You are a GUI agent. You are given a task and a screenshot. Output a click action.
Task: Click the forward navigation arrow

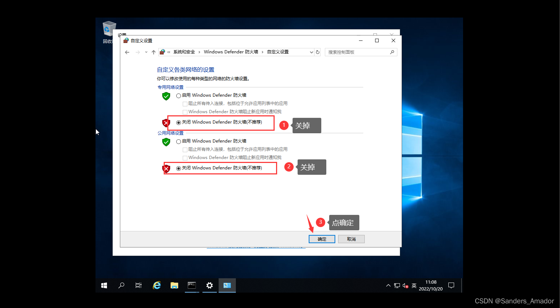137,52
